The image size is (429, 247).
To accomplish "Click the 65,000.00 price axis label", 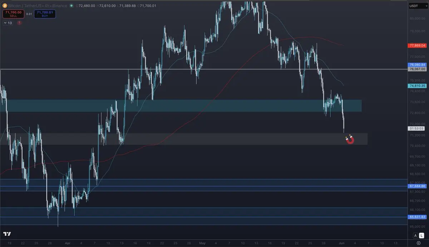I will tap(417, 226).
